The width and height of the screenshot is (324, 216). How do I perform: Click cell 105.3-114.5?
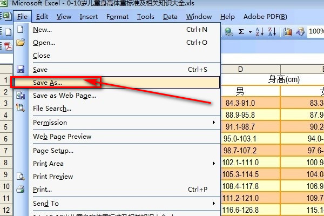click(x=251, y=174)
